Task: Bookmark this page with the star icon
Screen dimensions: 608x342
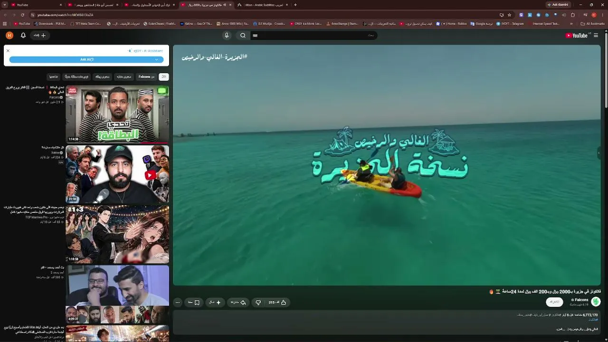Action: [509, 15]
